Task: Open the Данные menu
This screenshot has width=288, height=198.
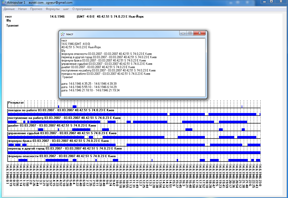Action: 9,9
